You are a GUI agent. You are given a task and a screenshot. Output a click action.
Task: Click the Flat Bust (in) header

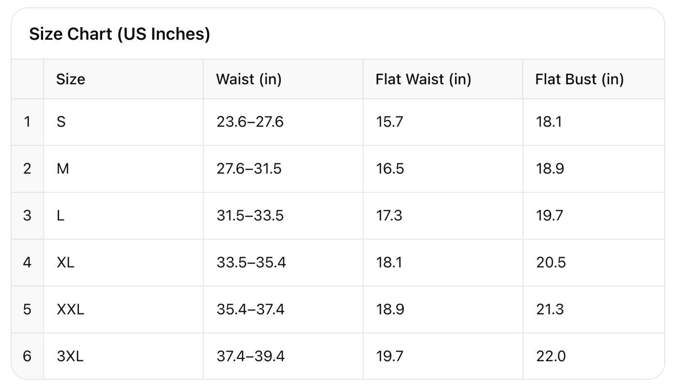click(579, 79)
